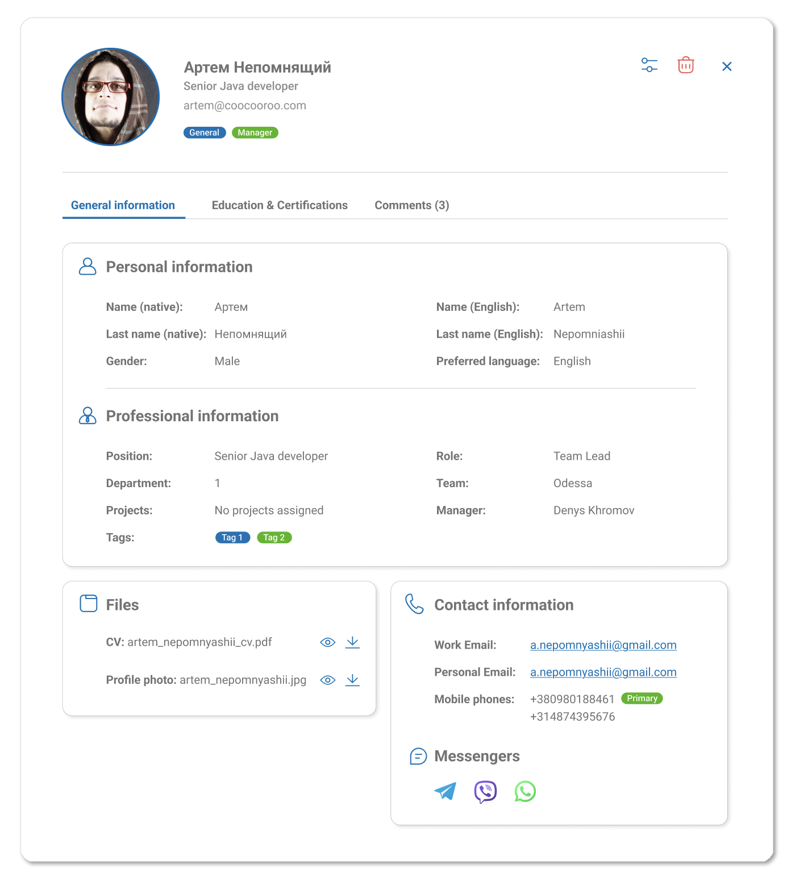Viewport: 791px width, 881px height.
Task: Click the blue Tag 1 badge
Action: [232, 538]
